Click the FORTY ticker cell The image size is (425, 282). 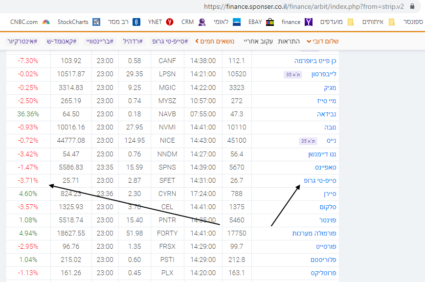(167, 233)
